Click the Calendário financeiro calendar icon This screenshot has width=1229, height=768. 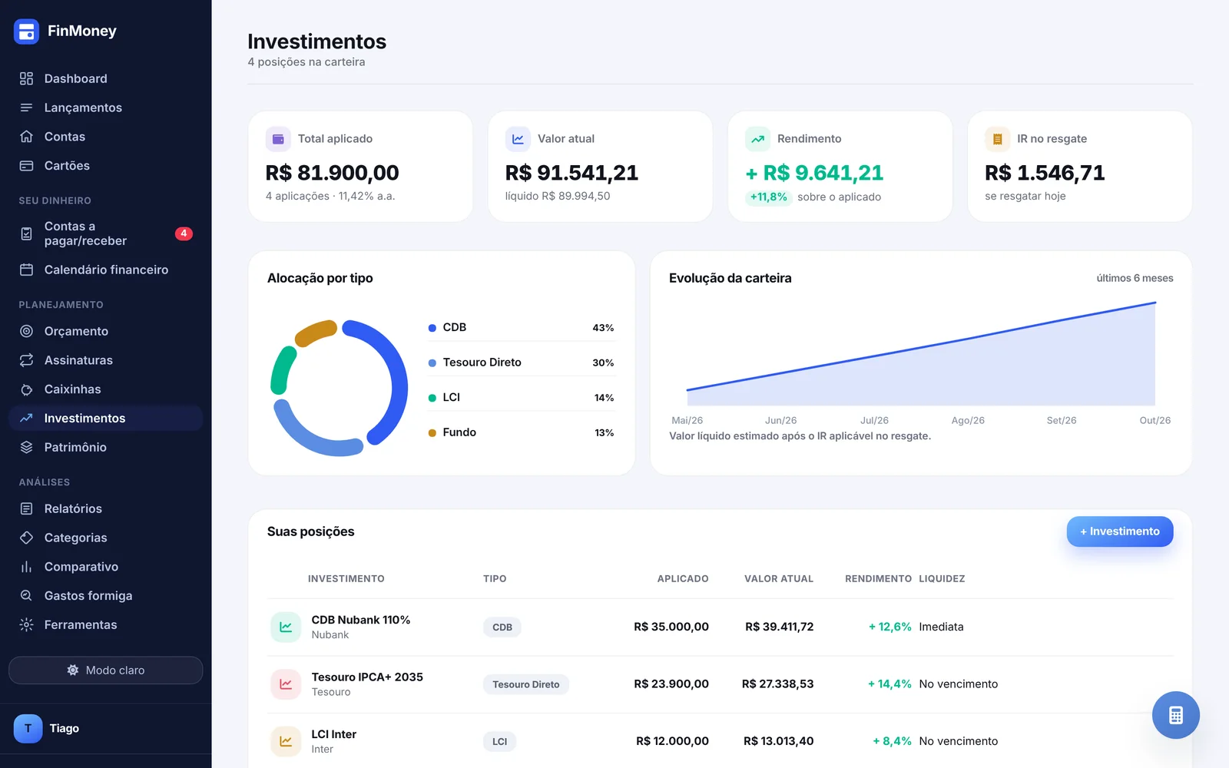pos(26,270)
